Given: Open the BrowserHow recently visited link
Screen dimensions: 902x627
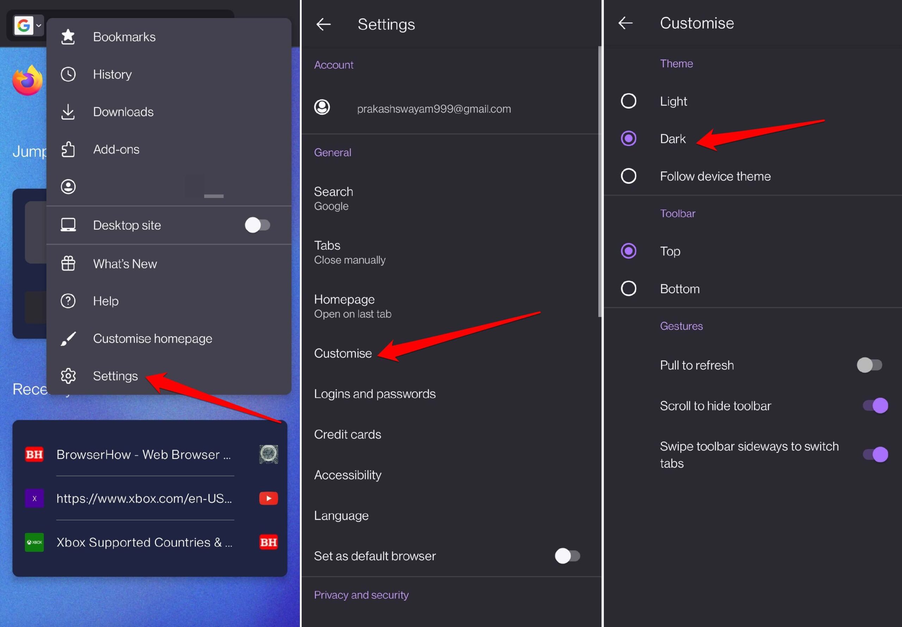Looking at the screenshot, I should coord(144,455).
